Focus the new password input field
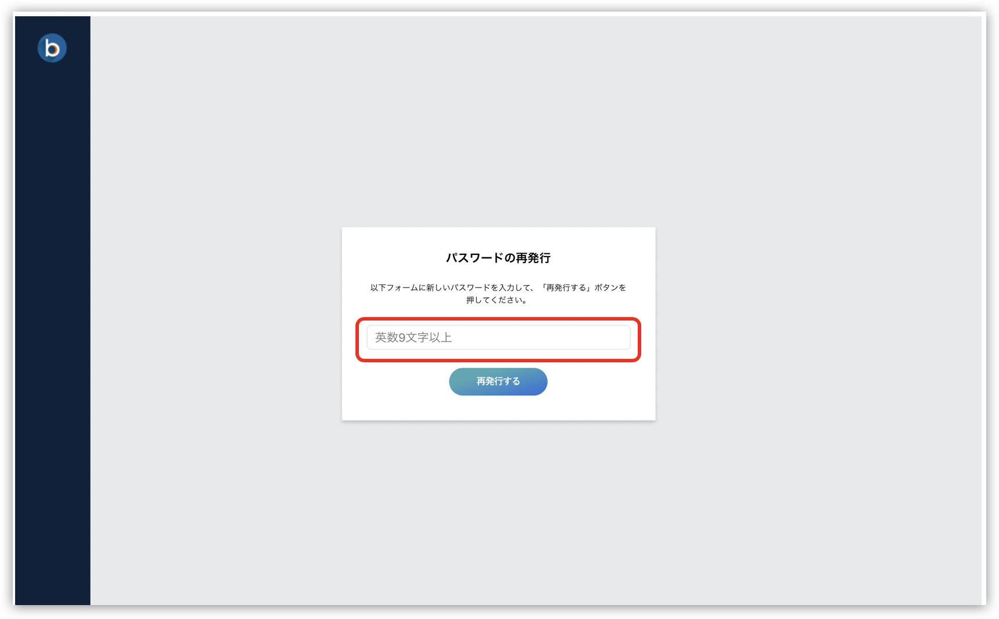Screen dimensions: 999x619 [x=498, y=337]
